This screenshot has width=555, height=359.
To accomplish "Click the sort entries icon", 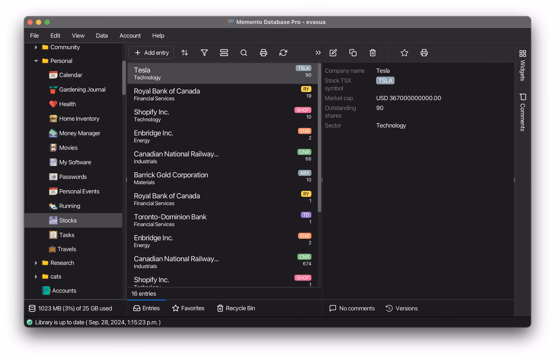I will [x=184, y=53].
